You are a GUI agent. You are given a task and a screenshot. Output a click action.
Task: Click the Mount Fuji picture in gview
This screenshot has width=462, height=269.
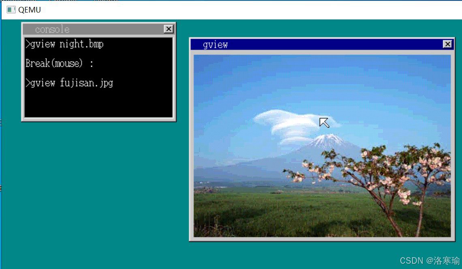tap(322, 146)
